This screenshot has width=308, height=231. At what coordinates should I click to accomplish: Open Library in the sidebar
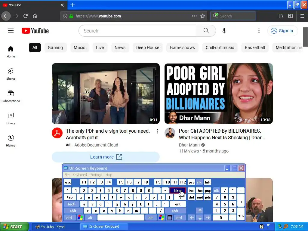11,119
